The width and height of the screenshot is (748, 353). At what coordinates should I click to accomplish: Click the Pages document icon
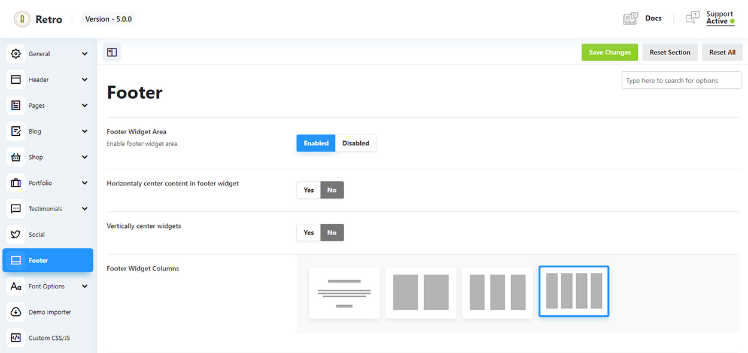click(16, 105)
